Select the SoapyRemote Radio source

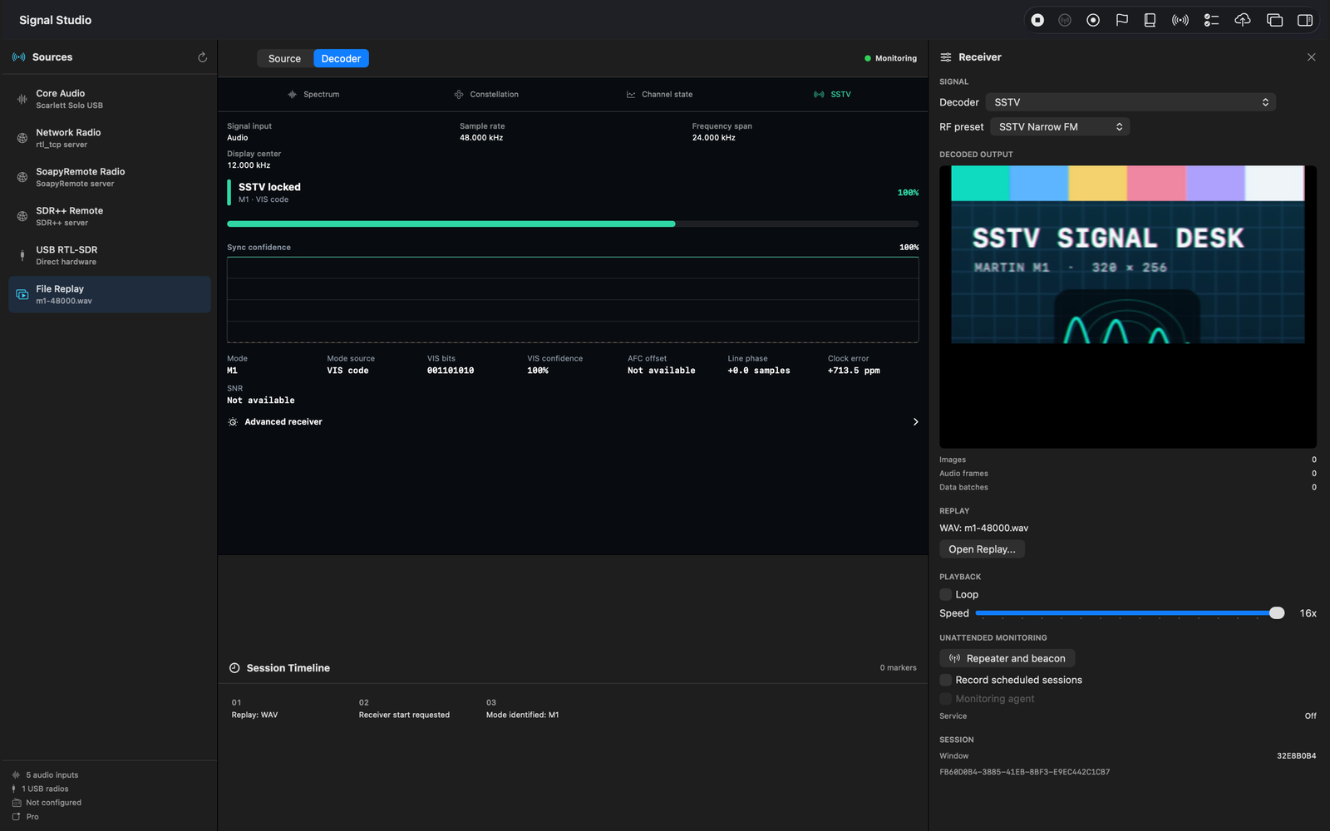109,177
